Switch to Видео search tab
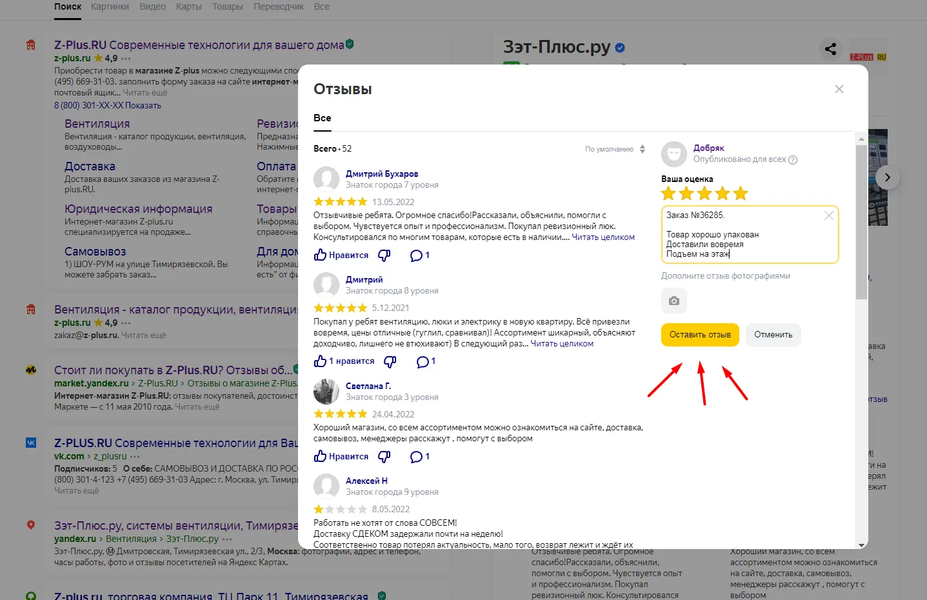Screen dimensions: 927x600 153,6
